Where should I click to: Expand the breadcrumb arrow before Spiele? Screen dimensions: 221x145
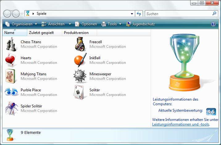33,14
